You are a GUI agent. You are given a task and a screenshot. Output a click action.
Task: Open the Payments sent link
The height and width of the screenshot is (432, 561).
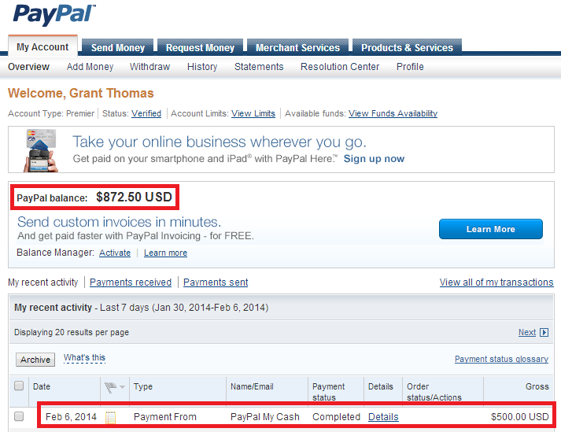tap(216, 282)
